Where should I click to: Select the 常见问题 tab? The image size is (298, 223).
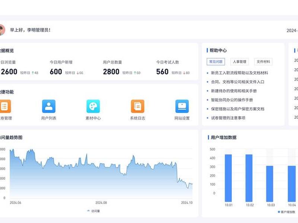pyautogui.click(x=216, y=62)
